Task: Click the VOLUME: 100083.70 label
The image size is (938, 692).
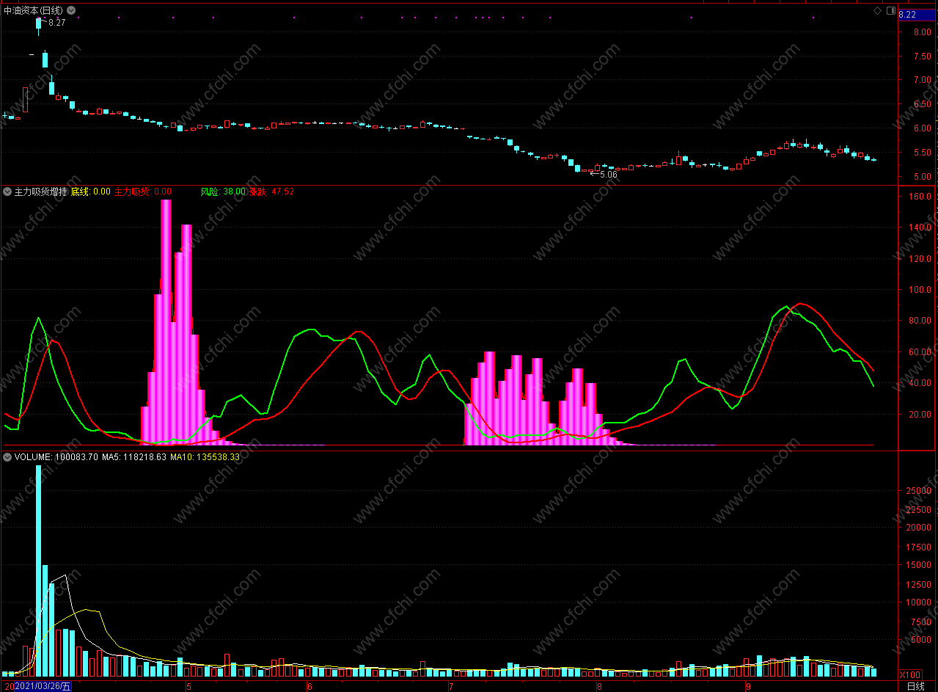Action: pos(56,456)
